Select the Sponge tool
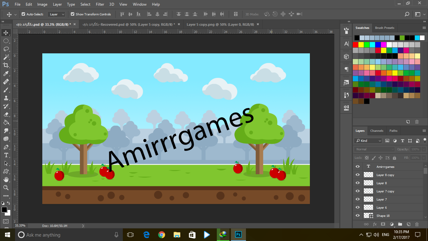Viewport: 428px width, 241px height. pos(6,139)
